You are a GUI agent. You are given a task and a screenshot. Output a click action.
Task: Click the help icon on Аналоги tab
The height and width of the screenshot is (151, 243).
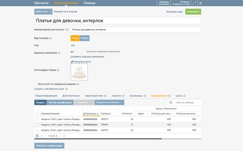click(123, 96)
